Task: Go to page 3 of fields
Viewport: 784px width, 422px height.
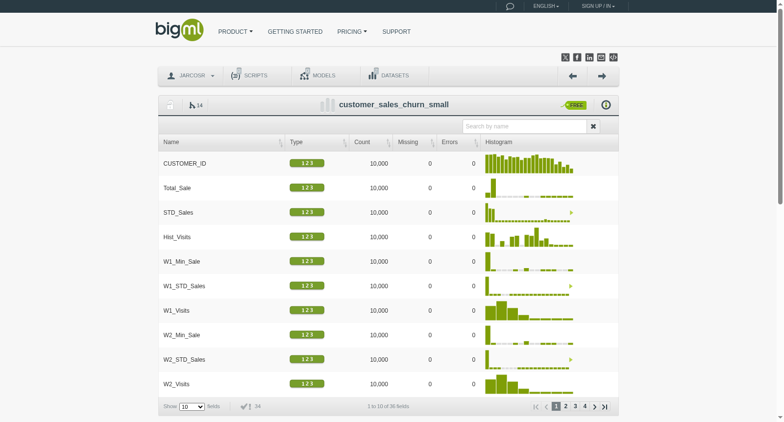Action: pos(575,406)
